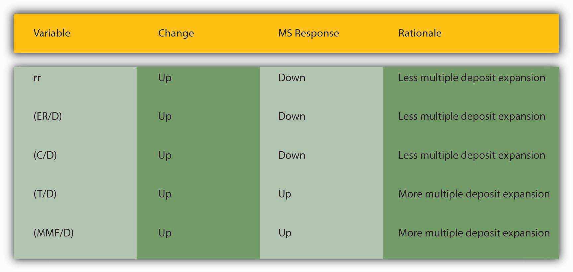
Task: Click MS Response Down in the (C/D) row
Action: coord(291,155)
